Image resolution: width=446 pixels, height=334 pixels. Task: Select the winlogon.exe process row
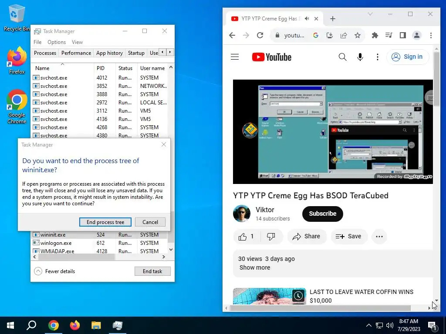pos(99,243)
